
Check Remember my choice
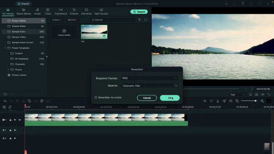(96, 98)
